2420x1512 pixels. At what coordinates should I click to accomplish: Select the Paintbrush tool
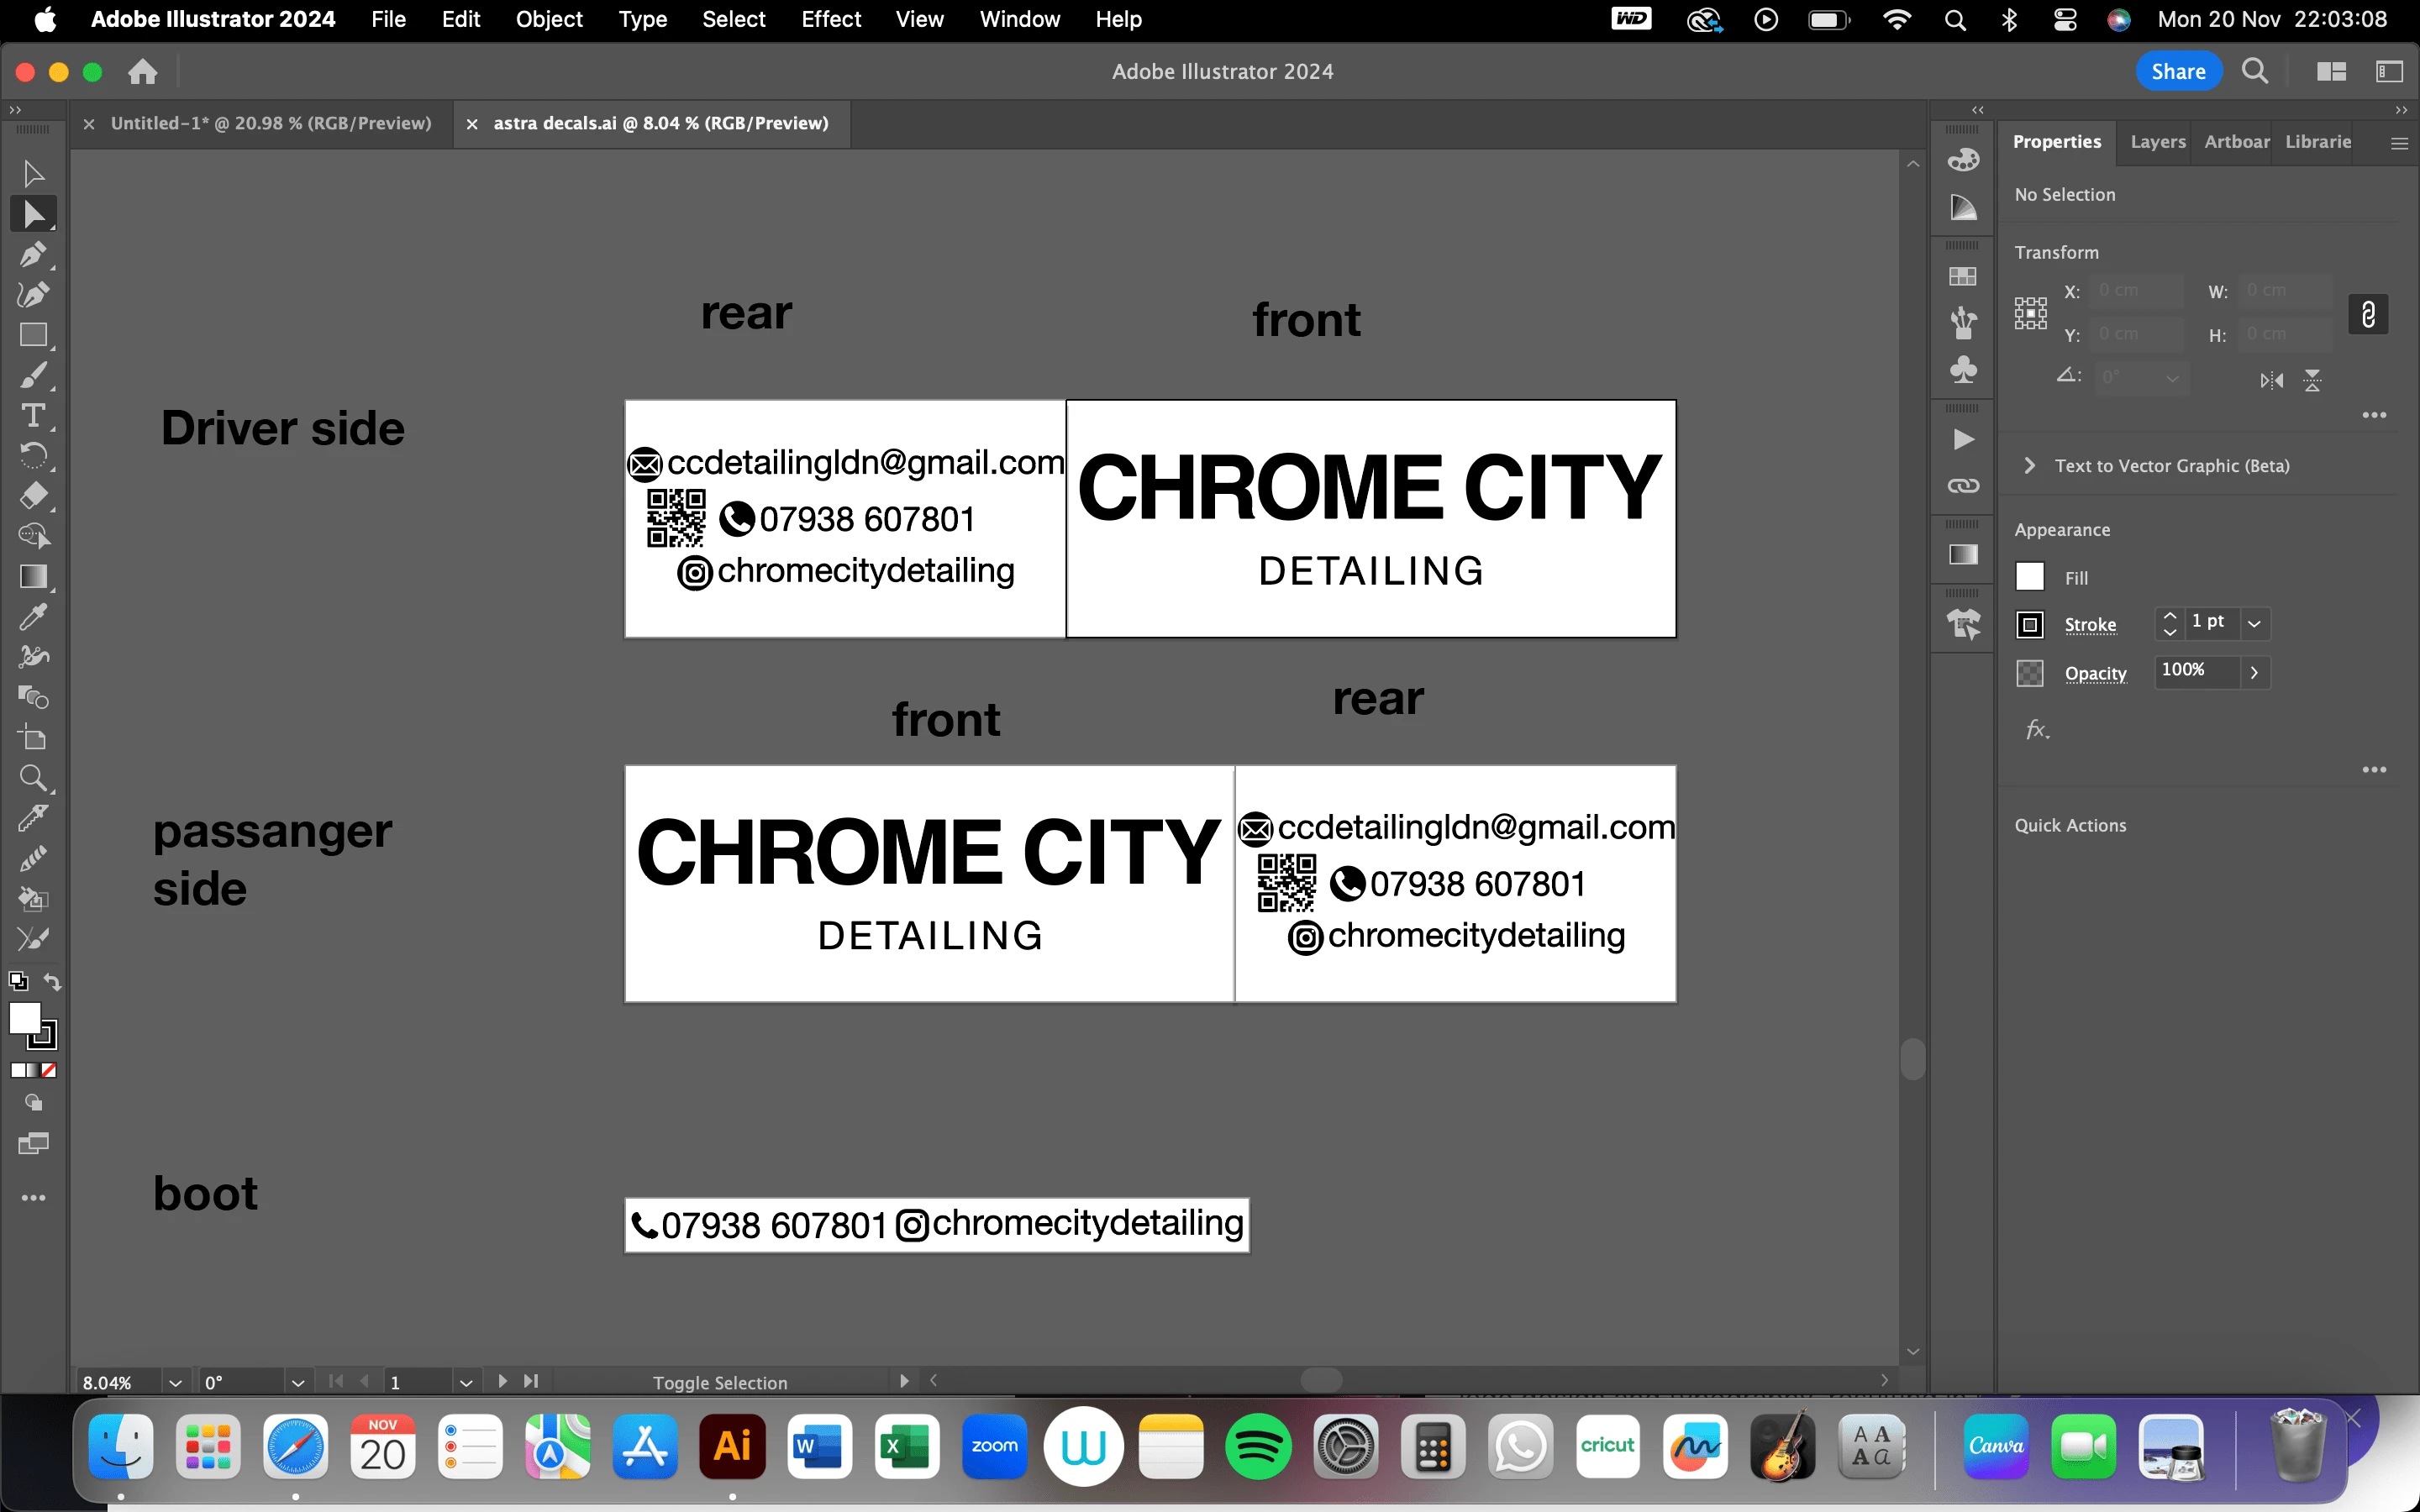[x=33, y=376]
